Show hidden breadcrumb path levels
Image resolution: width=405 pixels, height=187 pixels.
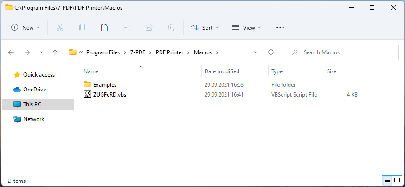81,52
